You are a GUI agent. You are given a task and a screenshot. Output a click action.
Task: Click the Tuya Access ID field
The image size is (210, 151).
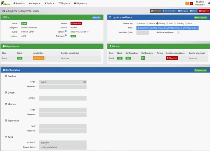coord(63,143)
